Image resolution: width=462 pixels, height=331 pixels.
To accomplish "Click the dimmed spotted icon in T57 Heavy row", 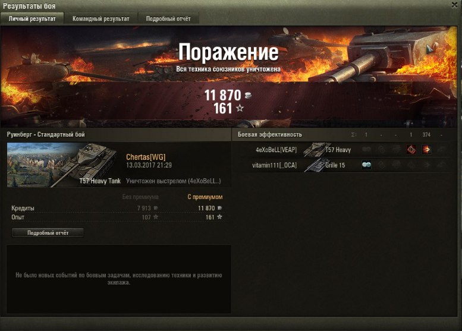I will 366,150.
